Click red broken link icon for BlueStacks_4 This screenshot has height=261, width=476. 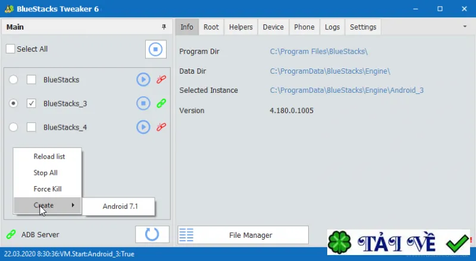coord(161,127)
